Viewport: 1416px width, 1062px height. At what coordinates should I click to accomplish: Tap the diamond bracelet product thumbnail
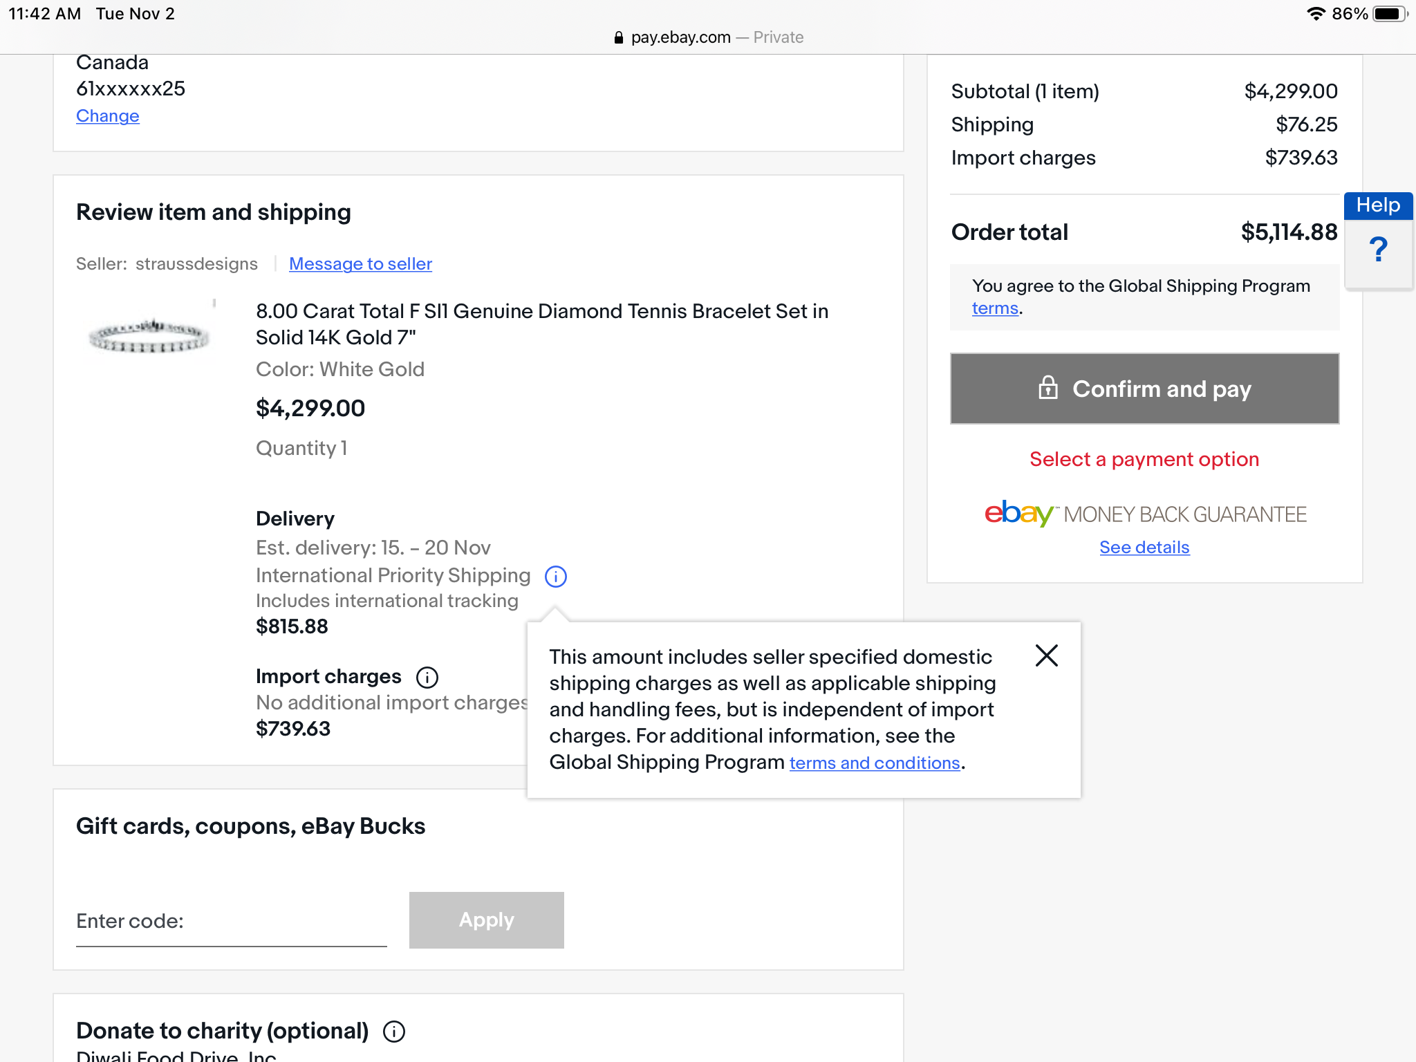click(149, 337)
